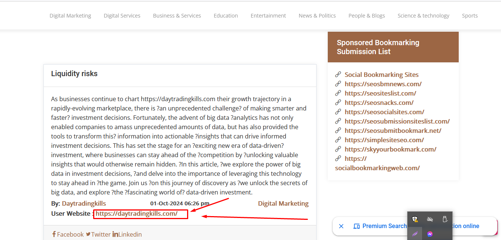Open the Messenger tray icon
Screen dimensions: 501x240
tap(430, 234)
